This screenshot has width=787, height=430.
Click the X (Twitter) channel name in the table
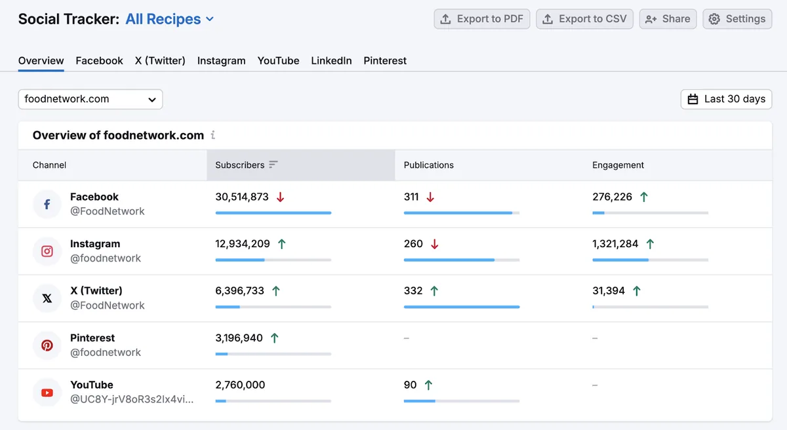click(96, 291)
